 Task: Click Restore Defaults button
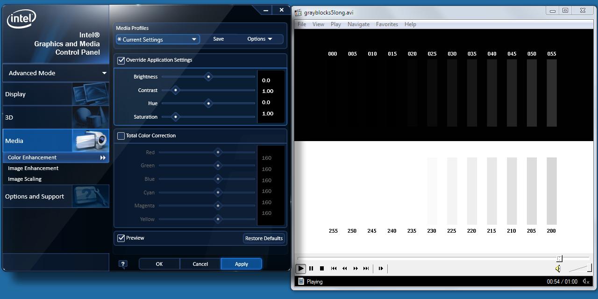coord(264,238)
